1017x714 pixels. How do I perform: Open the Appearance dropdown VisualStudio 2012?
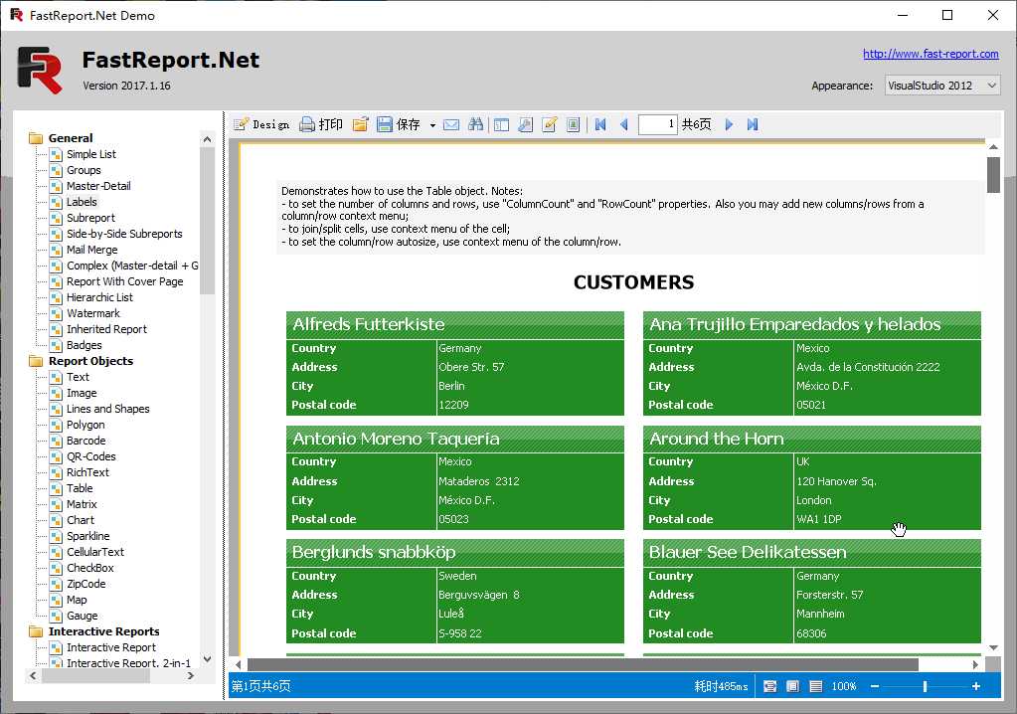pos(942,86)
